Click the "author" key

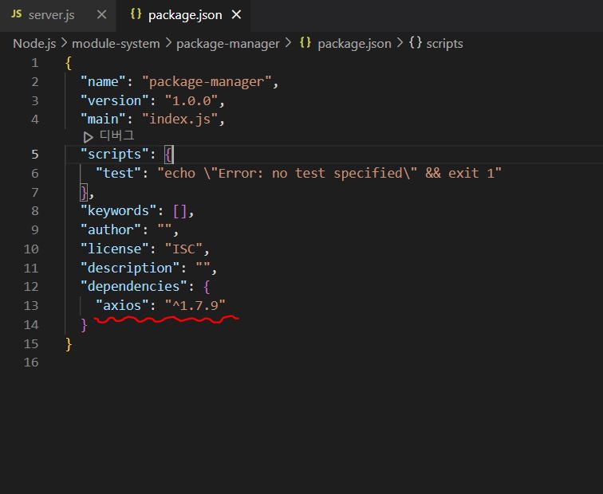tap(111, 229)
